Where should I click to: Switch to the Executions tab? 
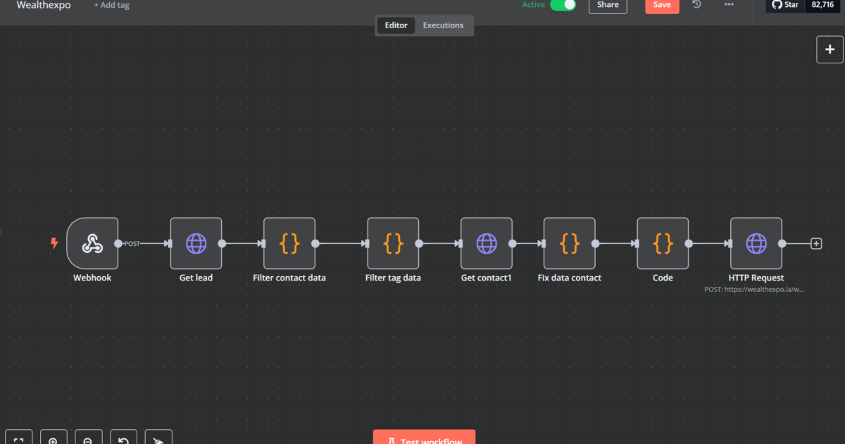click(x=443, y=25)
